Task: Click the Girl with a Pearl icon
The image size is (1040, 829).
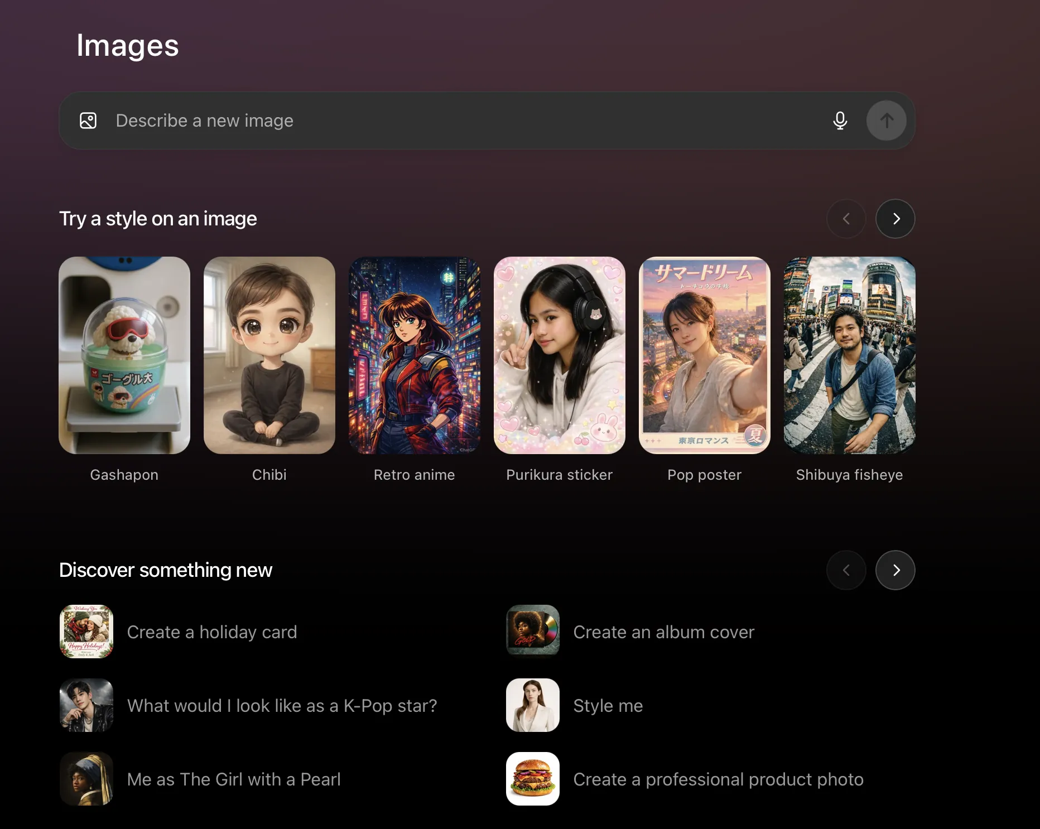Action: coord(86,779)
